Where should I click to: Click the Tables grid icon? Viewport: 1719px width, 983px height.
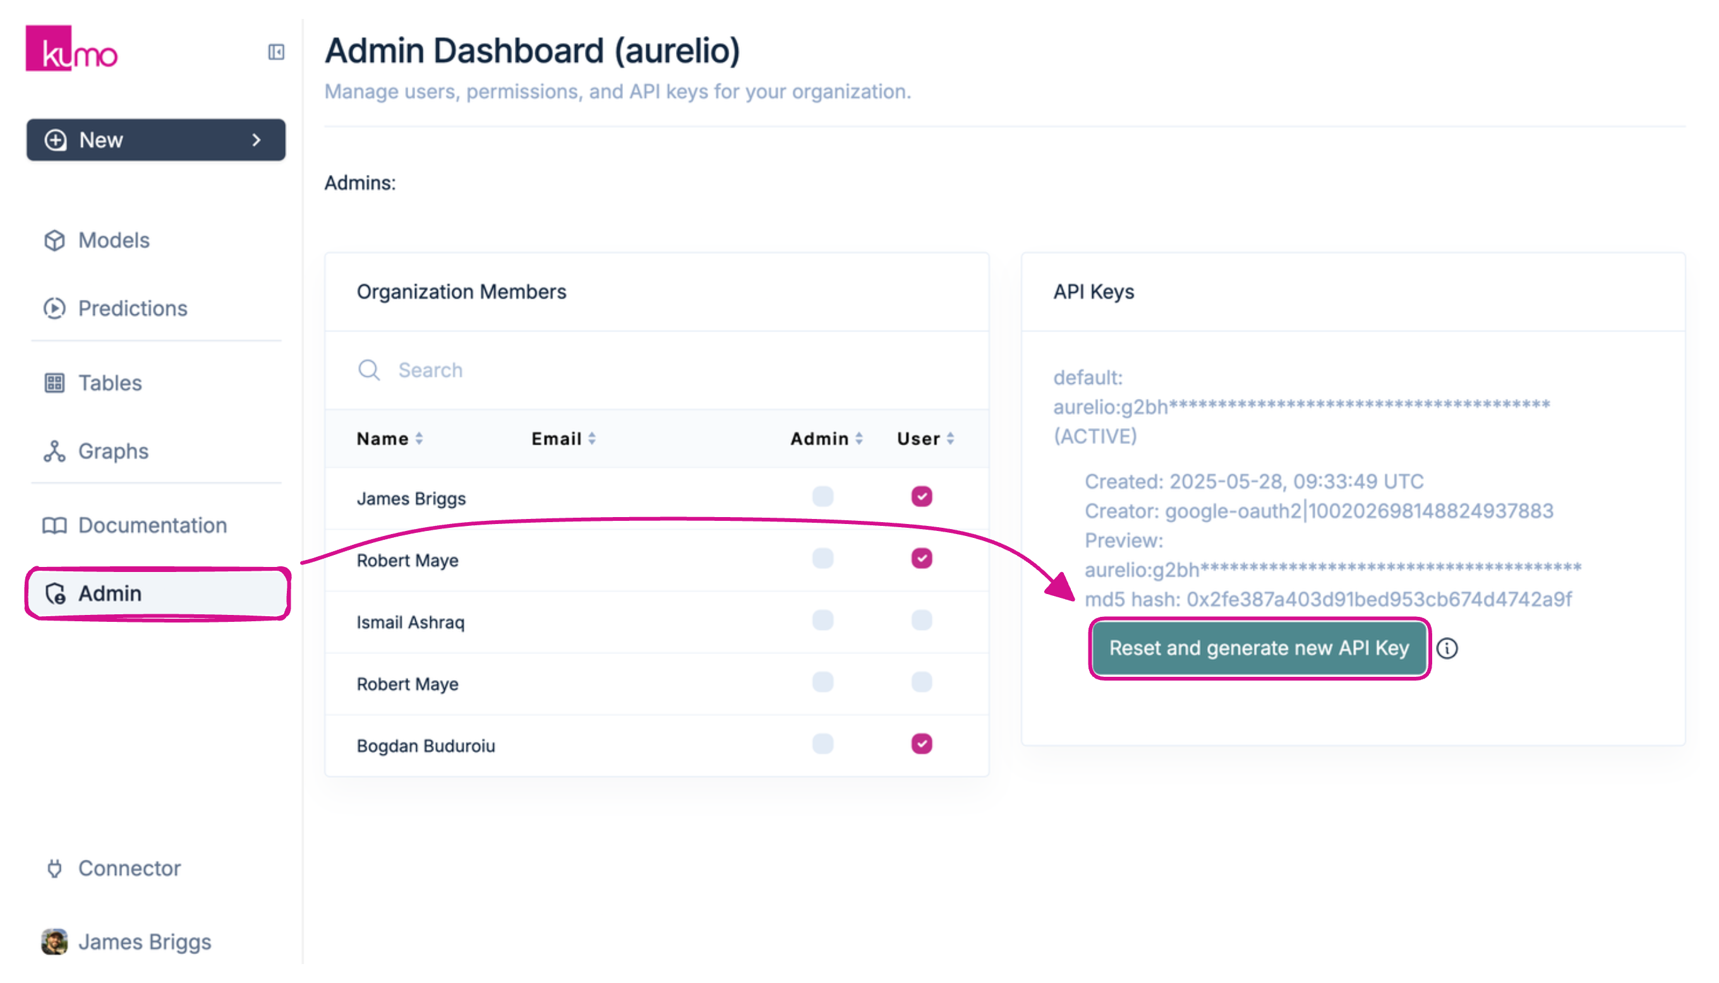(55, 383)
